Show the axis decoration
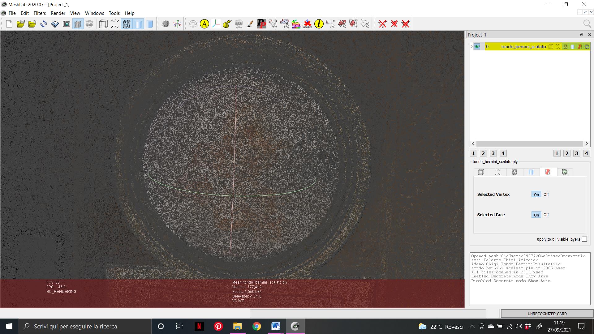 click(177, 24)
